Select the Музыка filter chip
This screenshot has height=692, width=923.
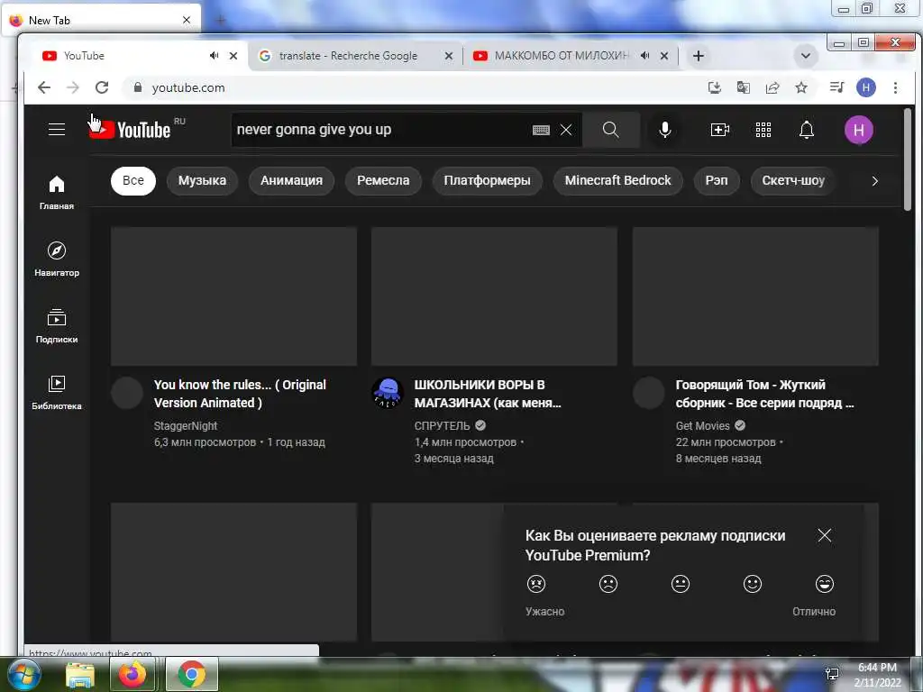[202, 180]
